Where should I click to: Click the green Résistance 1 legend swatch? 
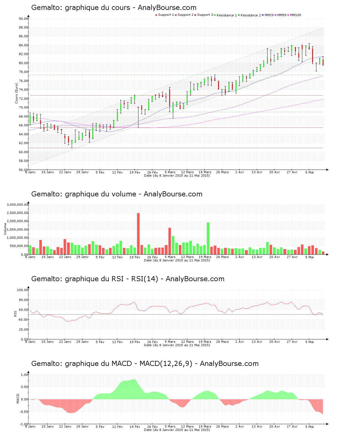(215, 15)
